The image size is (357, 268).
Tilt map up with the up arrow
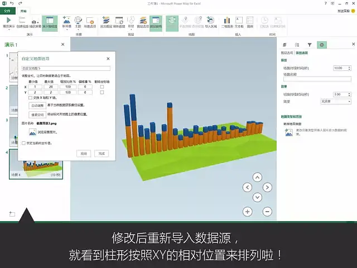(257, 178)
